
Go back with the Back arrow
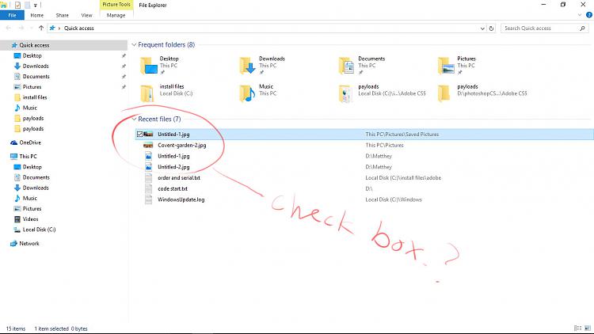[x=9, y=28]
